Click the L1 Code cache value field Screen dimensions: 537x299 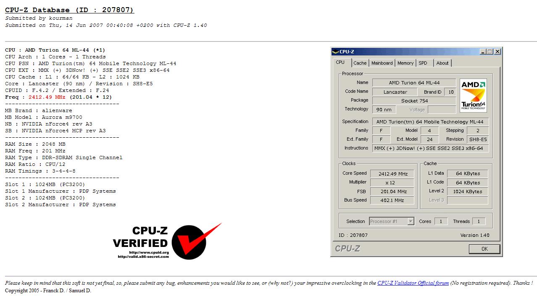[468, 183]
